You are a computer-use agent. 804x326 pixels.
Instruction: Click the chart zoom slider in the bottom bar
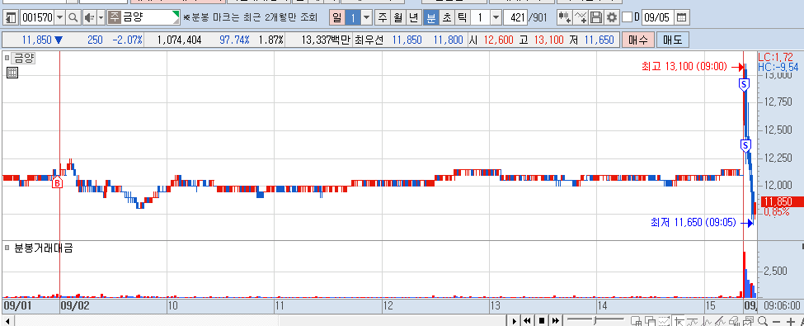tap(595, 321)
